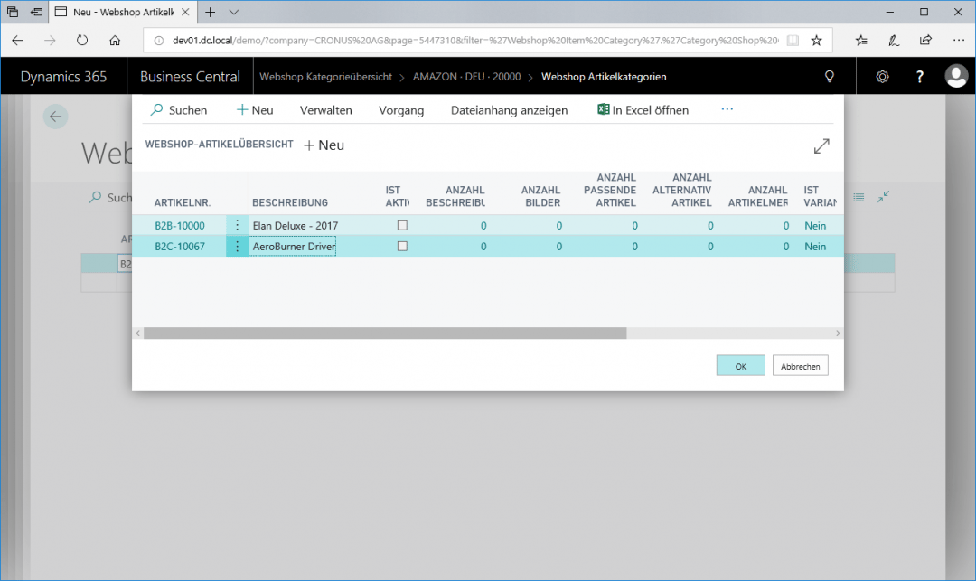This screenshot has width=976, height=581.
Task: Click Neu in the action bar
Action: [255, 110]
